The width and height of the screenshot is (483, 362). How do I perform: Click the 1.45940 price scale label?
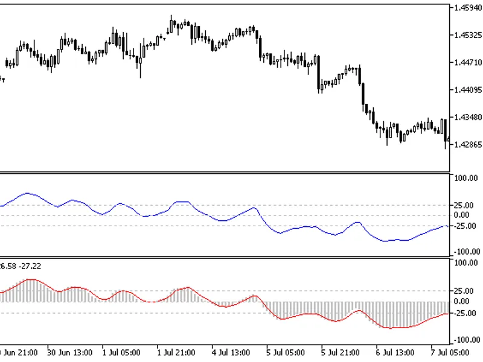(468, 8)
